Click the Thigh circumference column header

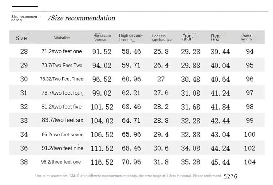(x=130, y=38)
